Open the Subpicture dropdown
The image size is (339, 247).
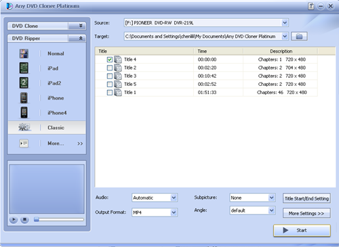tap(271, 198)
